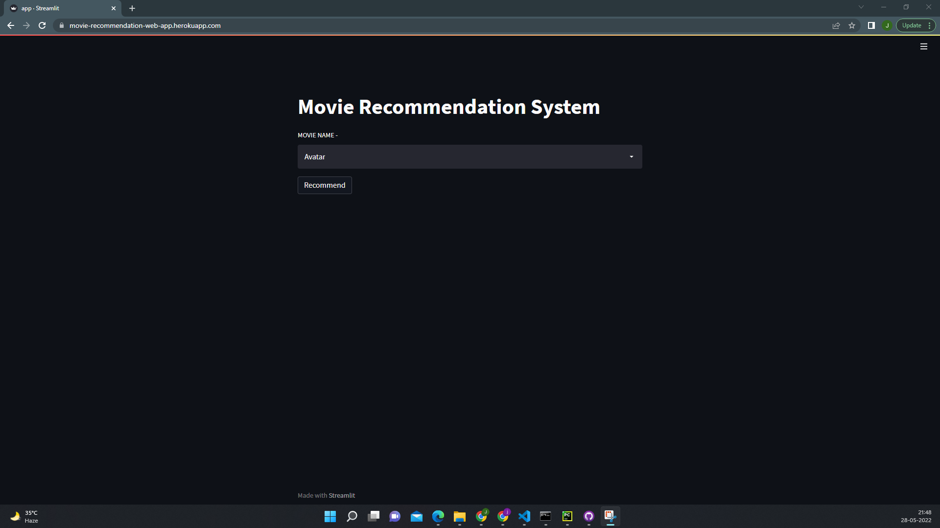The width and height of the screenshot is (940, 528).
Task: Click the browser reload button
Action: point(42,25)
